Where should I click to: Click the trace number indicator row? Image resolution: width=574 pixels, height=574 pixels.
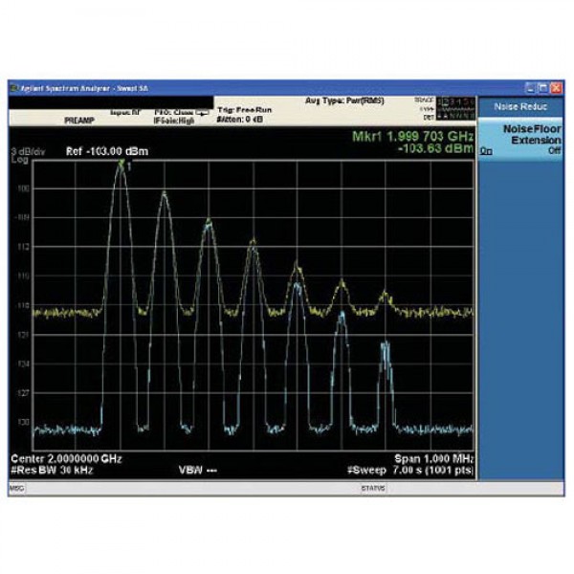click(x=452, y=100)
